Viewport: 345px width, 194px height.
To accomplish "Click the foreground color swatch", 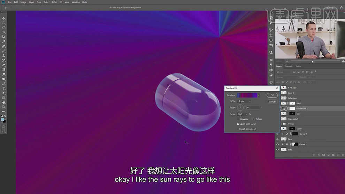I will click(x=2, y=119).
